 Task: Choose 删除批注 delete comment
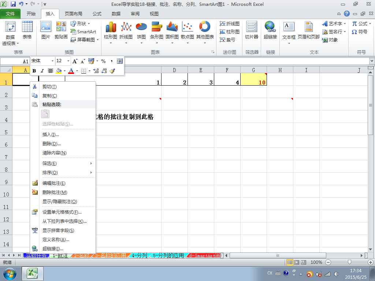click(x=63, y=192)
